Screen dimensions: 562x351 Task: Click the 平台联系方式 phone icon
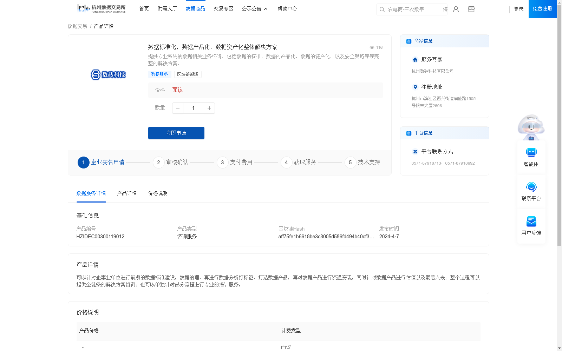pos(415,152)
